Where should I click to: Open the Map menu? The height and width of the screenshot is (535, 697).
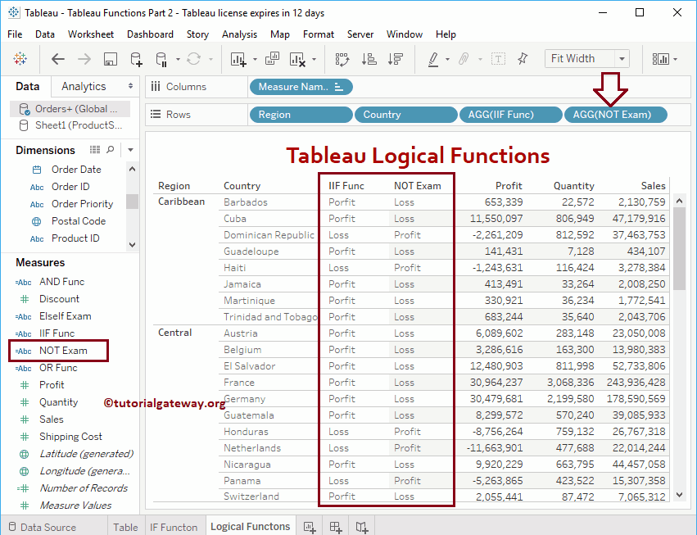tap(280, 34)
